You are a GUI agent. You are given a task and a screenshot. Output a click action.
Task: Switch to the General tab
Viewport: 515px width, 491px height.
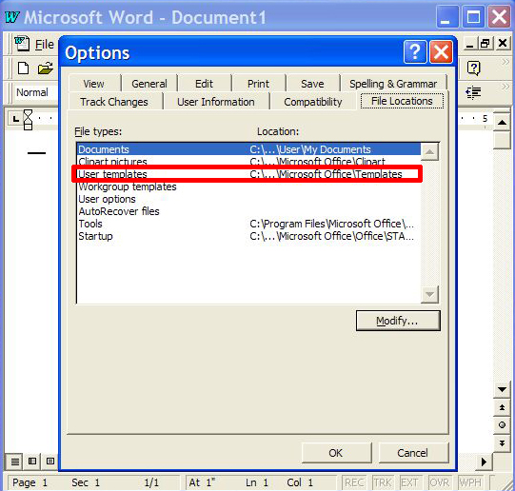tap(149, 84)
